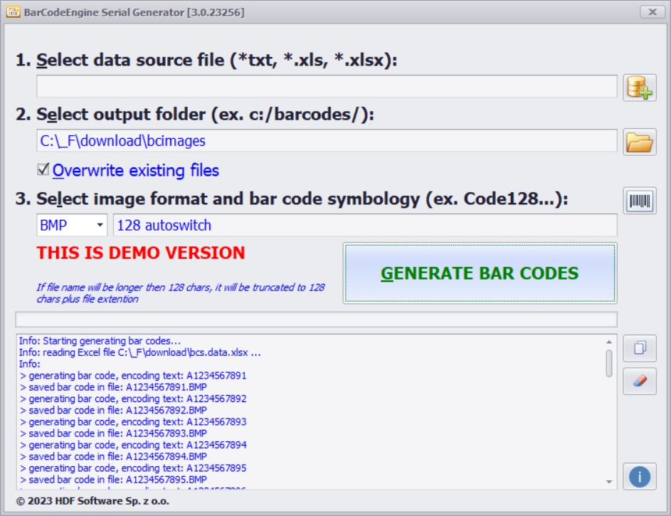Toggle the Overwrite existing files checkbox
The width and height of the screenshot is (671, 516).
[43, 170]
